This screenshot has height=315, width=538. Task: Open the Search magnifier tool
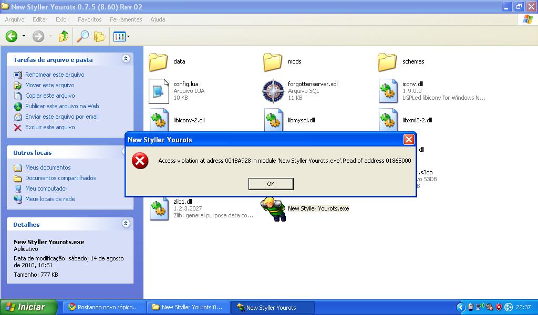(x=82, y=36)
